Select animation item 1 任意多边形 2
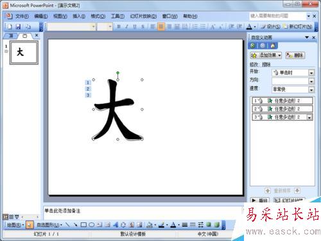This screenshot has width=321, height=241. pos(282,100)
